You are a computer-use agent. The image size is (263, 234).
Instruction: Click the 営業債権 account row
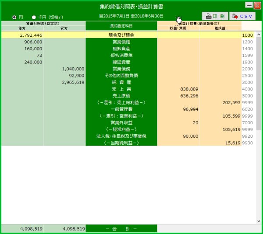(121, 42)
